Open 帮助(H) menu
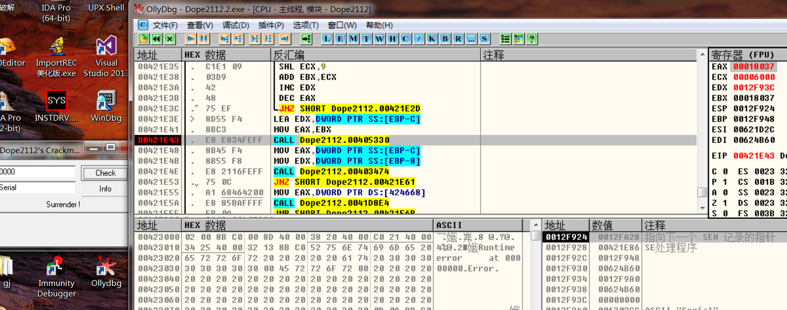787x310 pixels. tap(379, 25)
